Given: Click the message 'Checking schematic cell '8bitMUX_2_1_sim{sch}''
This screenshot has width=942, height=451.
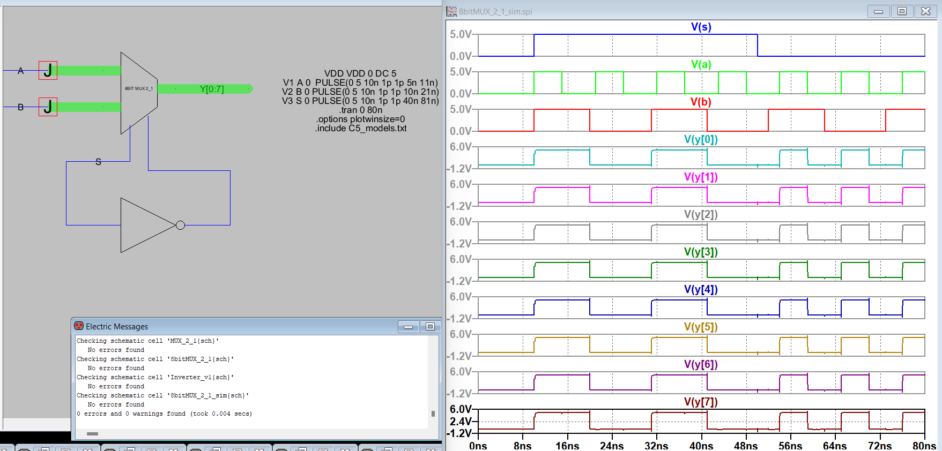Looking at the screenshot, I should 162,395.
